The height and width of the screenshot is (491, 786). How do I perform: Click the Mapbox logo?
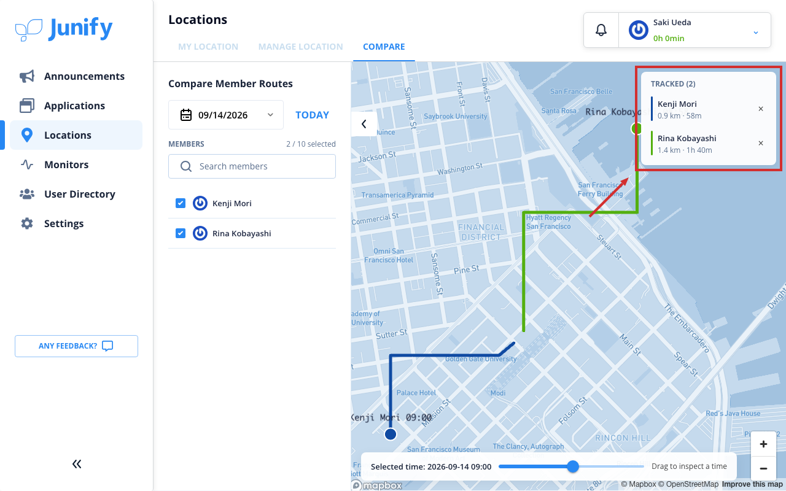[377, 485]
